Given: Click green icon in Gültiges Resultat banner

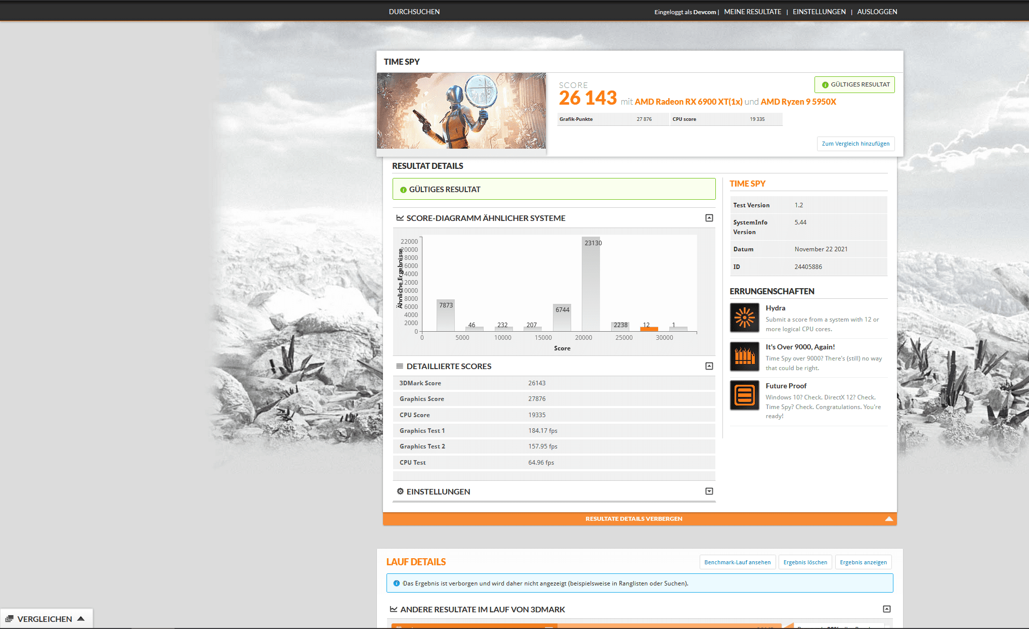Looking at the screenshot, I should coord(403,190).
